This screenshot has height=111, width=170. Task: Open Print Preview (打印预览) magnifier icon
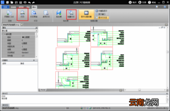(x=34, y=13)
